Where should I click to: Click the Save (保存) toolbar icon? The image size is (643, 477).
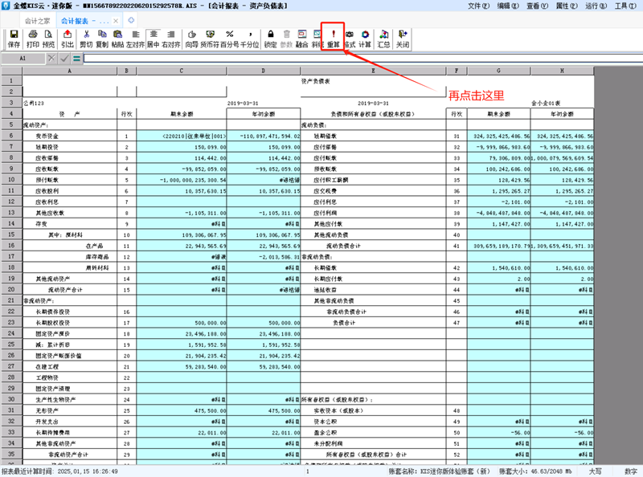(x=14, y=39)
